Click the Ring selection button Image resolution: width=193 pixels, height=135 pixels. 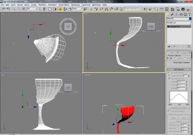172,53
